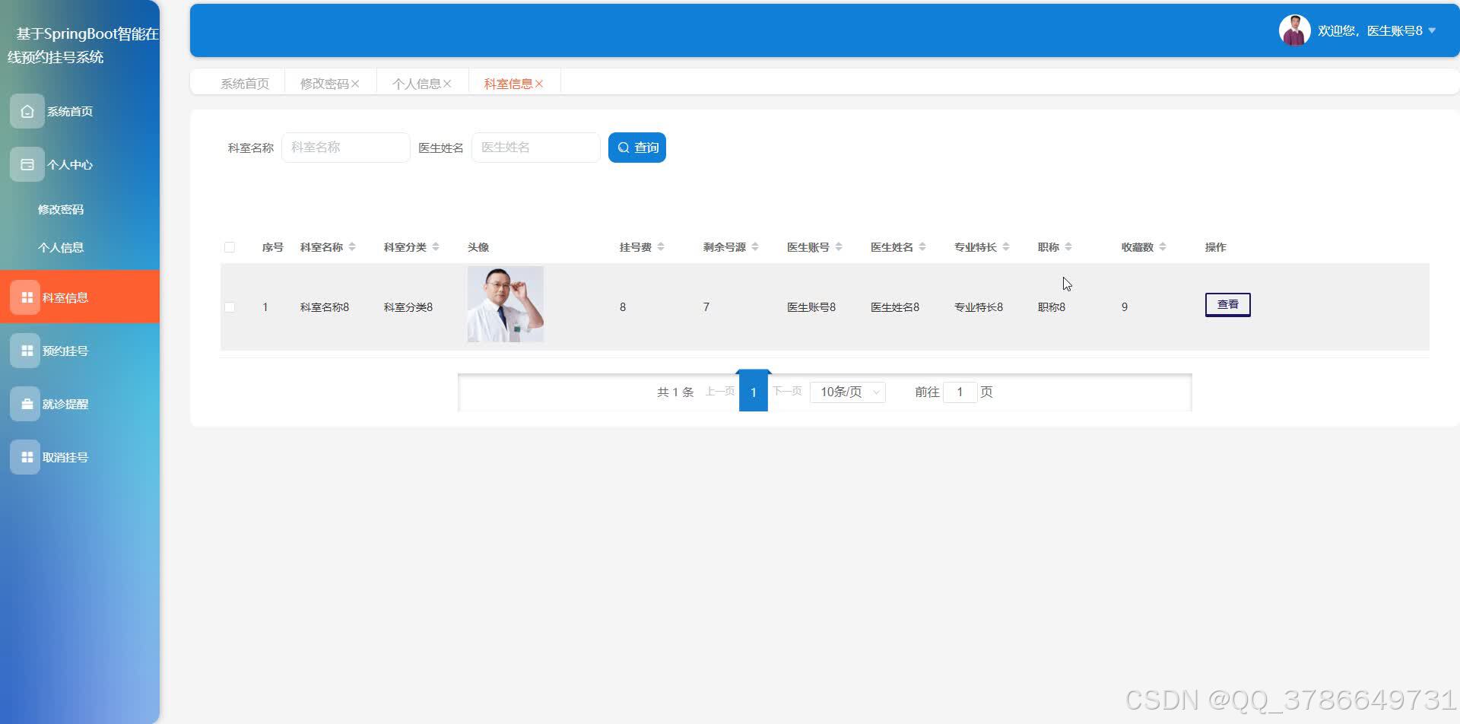This screenshot has height=724, width=1460.
Task: Click the doctor photo thumbnail in row
Action: (506, 304)
